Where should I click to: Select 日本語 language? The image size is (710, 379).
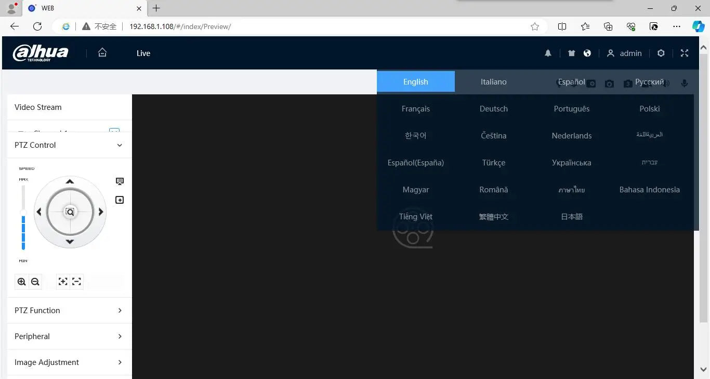[572, 216]
